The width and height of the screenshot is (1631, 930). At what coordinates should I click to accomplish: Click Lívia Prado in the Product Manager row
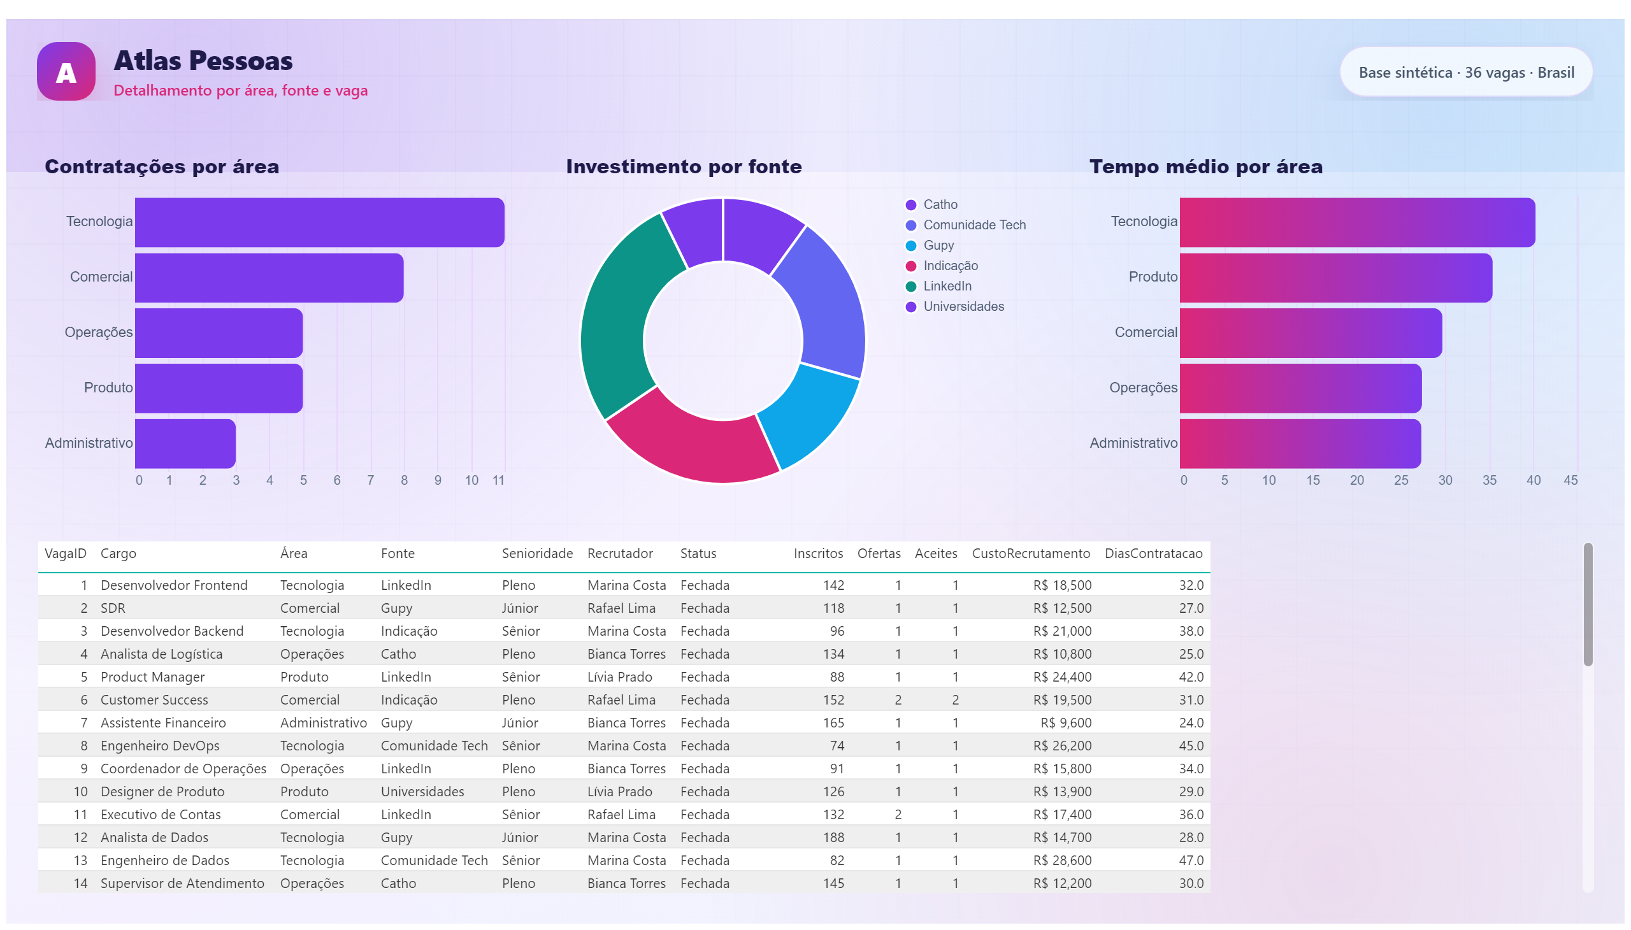(x=620, y=677)
